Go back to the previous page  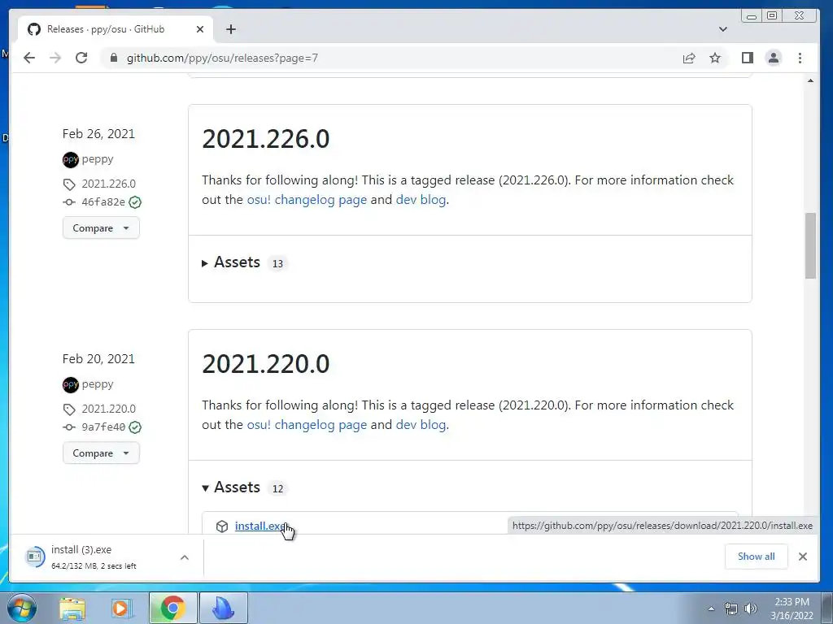click(29, 58)
